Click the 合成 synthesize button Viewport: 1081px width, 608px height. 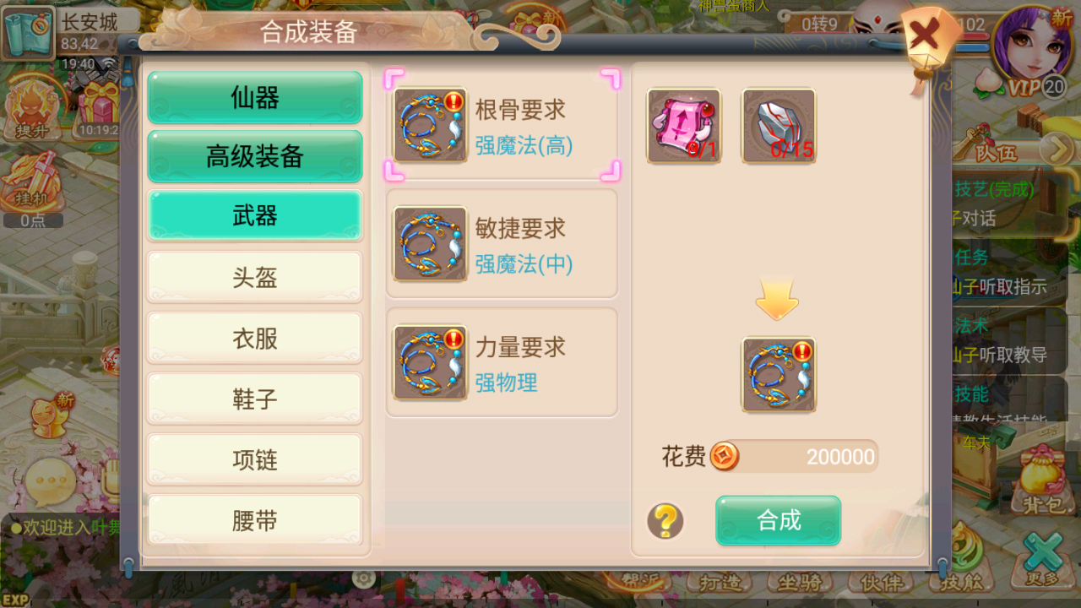click(x=779, y=520)
